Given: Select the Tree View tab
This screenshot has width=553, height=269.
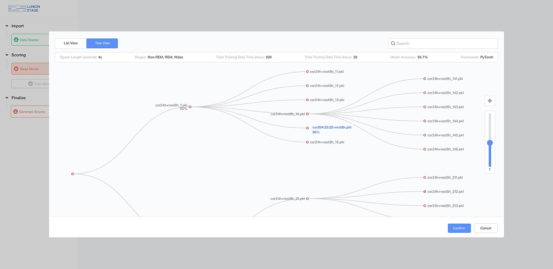Looking at the screenshot, I should tap(102, 44).
